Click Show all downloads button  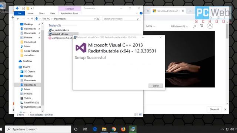coord(214,109)
